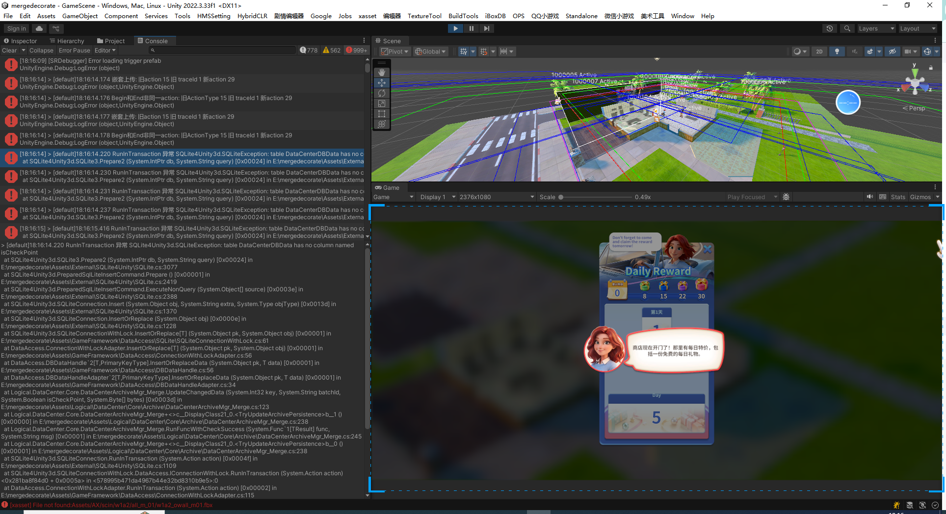The image size is (946, 514).
Task: Click the Step frame button
Action: click(486, 28)
